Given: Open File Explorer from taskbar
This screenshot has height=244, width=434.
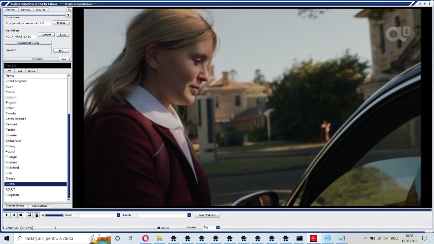Looking at the screenshot, I should (159, 238).
